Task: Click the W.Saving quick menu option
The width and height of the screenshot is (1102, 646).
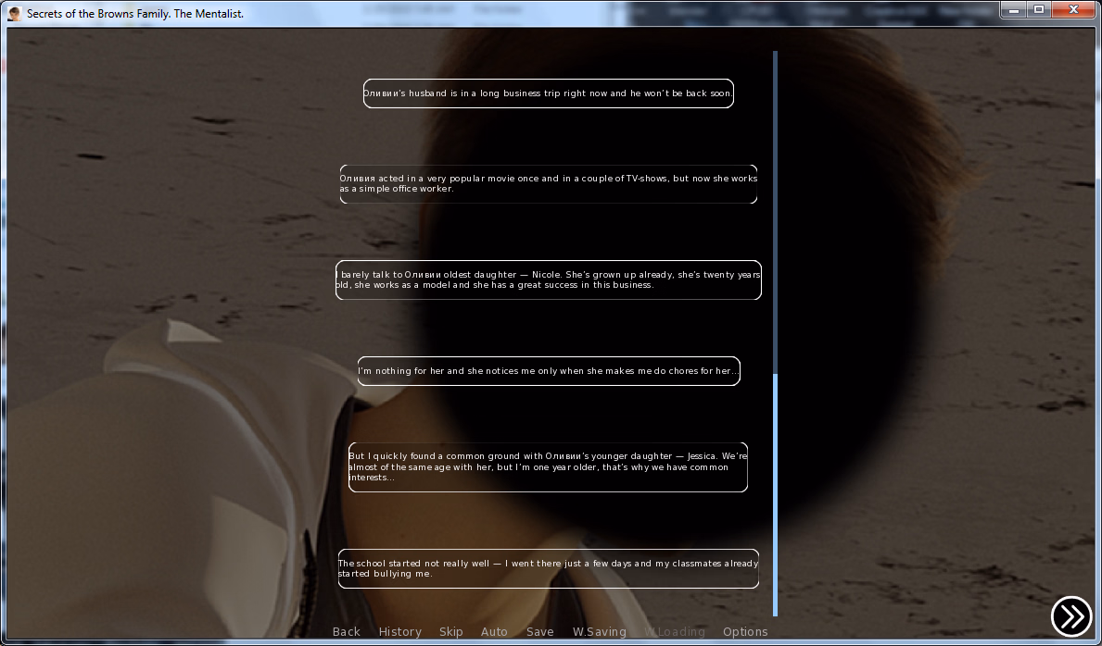Action: 599,631
